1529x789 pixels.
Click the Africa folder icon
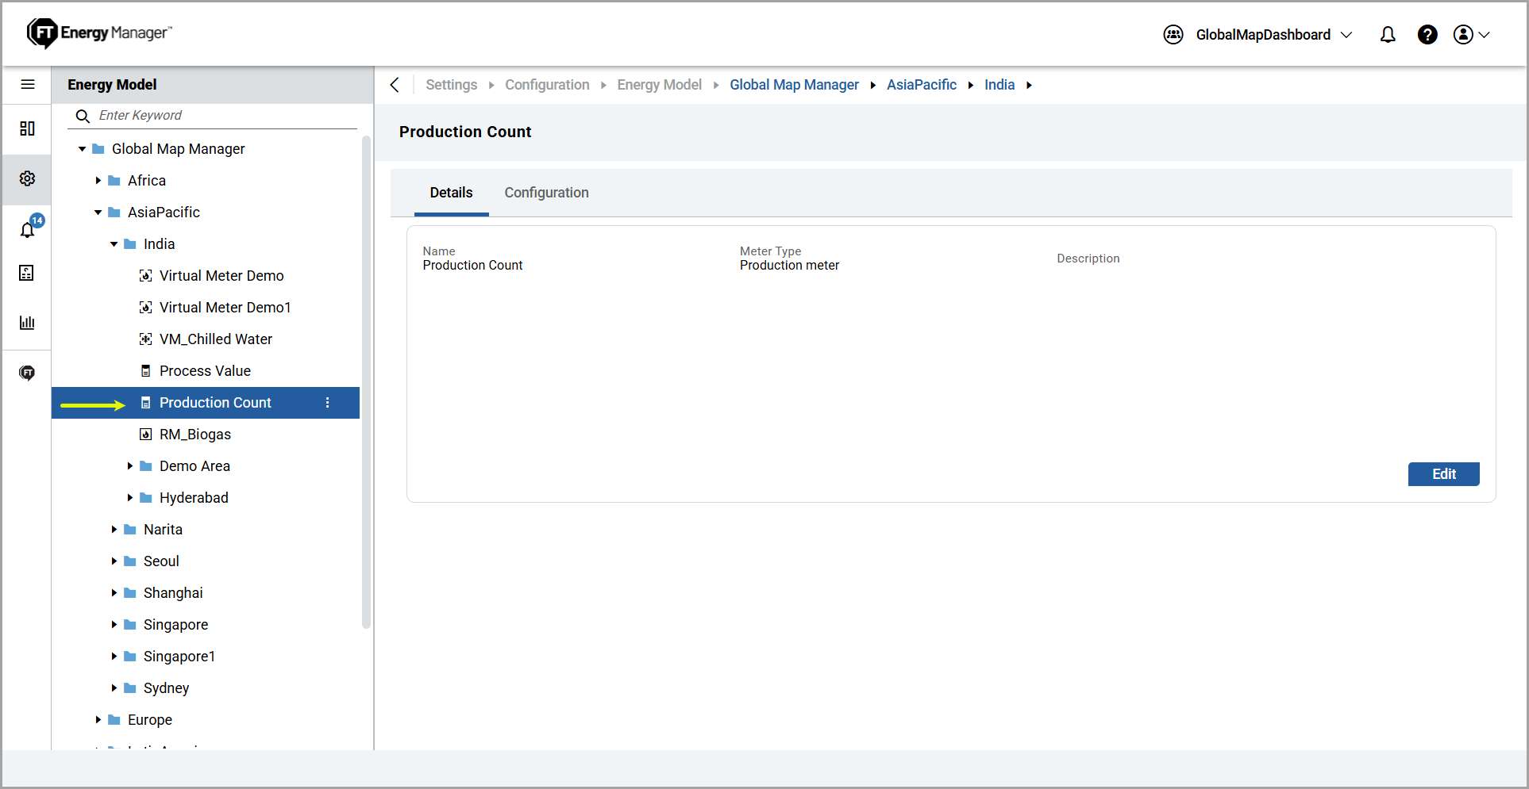(114, 181)
